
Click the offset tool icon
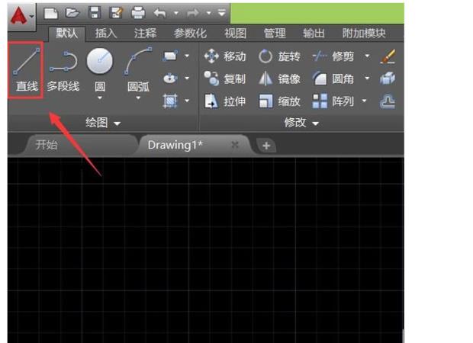[388, 101]
